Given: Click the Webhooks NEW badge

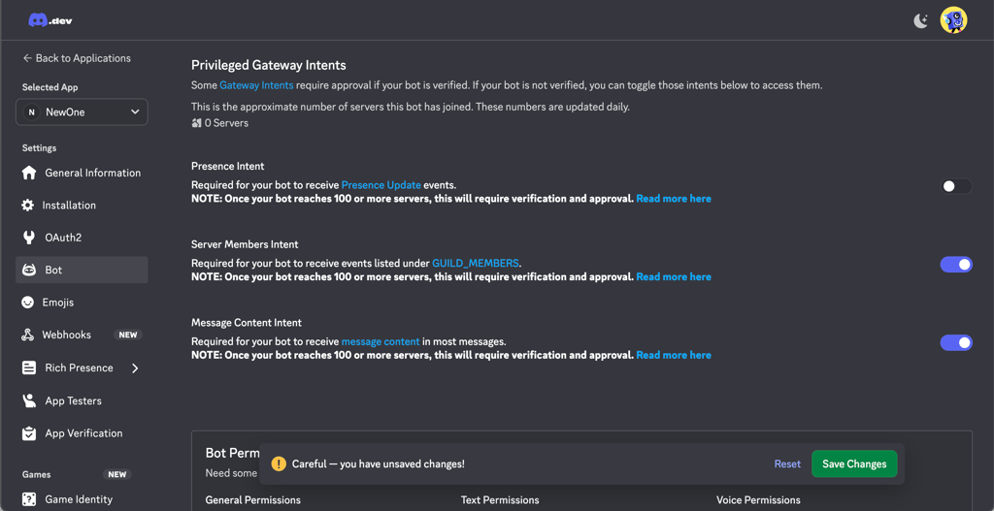Looking at the screenshot, I should tap(128, 335).
